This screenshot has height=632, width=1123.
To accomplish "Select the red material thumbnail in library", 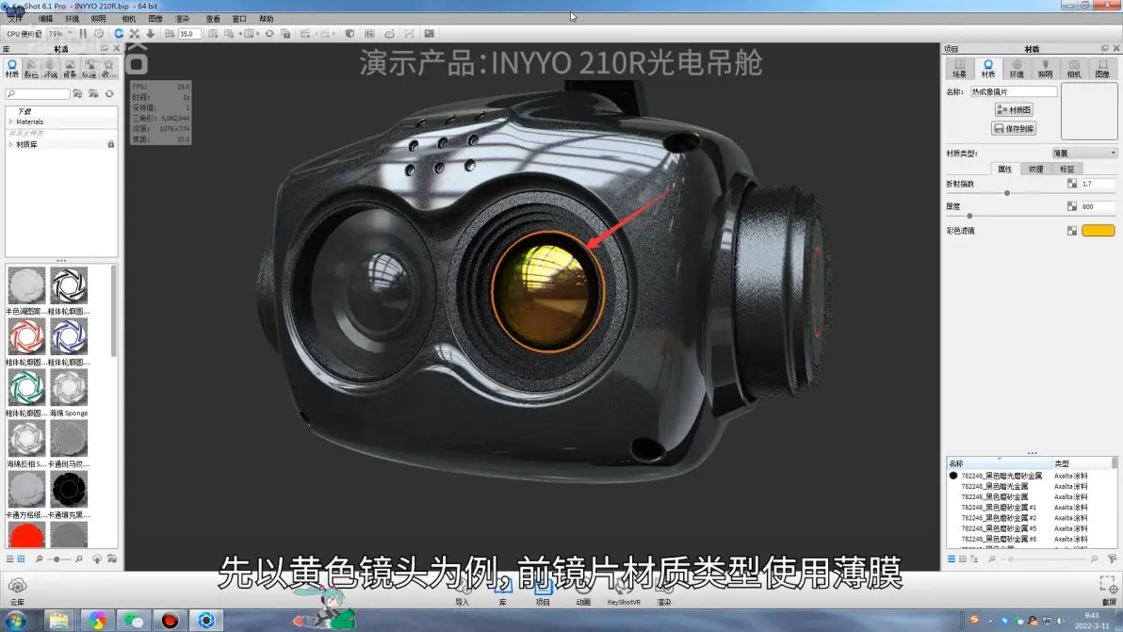I will 26,535.
